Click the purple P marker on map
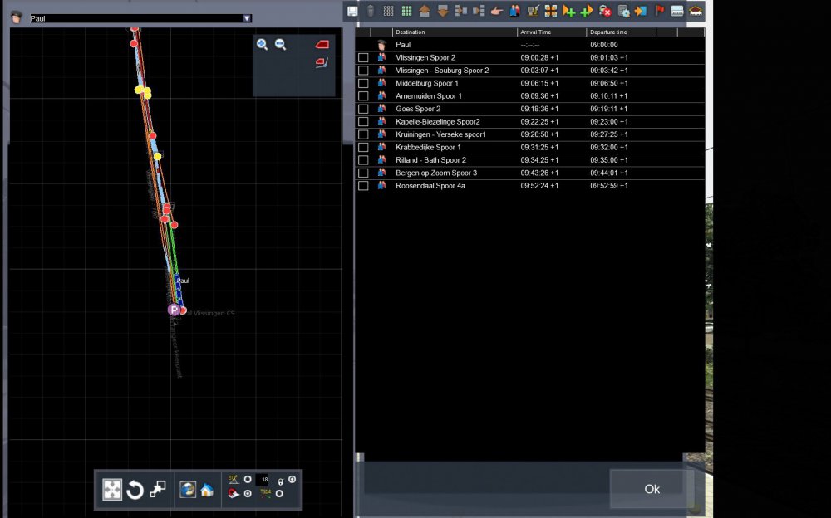Viewport: 831px width, 518px height. pyautogui.click(x=174, y=310)
